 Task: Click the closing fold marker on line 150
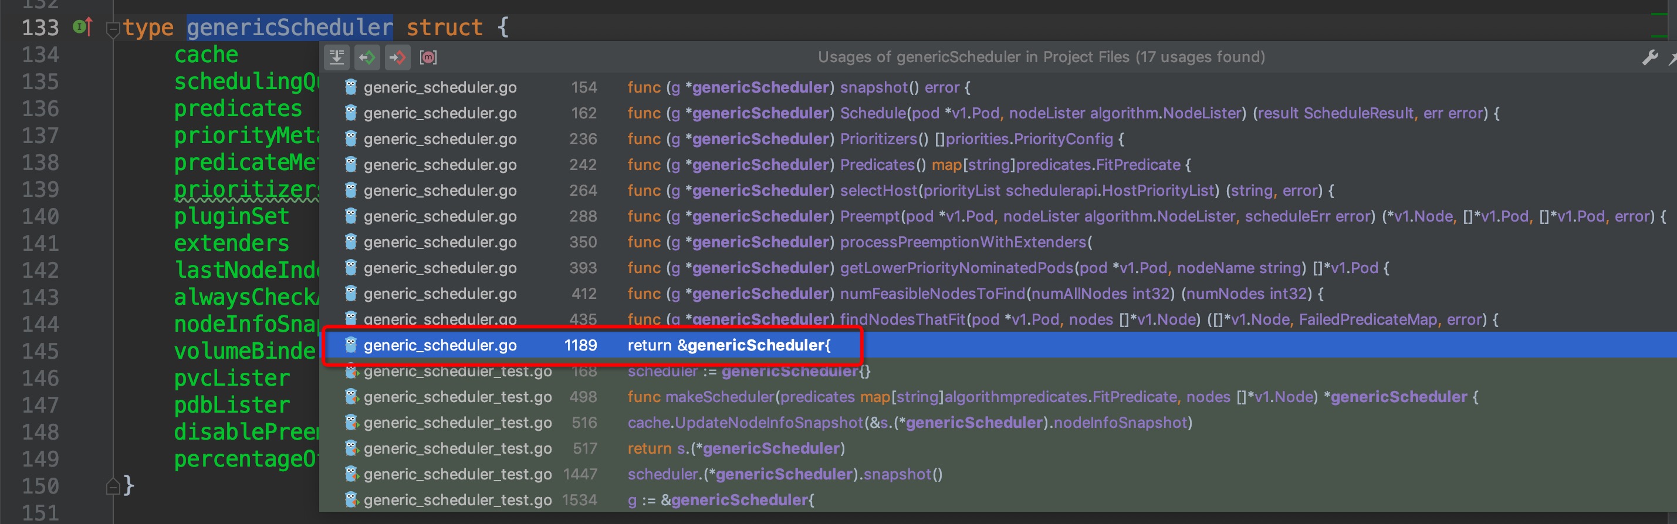[113, 486]
